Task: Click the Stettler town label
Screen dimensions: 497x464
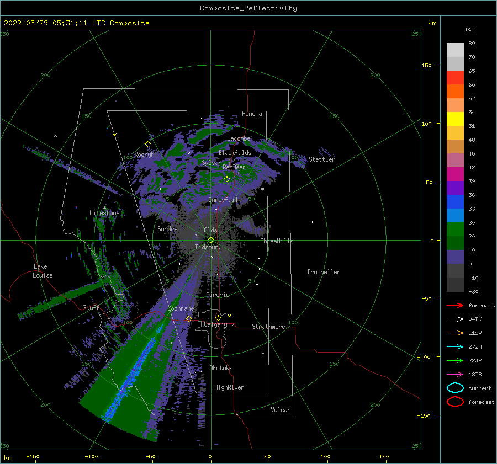Action: coord(322,159)
